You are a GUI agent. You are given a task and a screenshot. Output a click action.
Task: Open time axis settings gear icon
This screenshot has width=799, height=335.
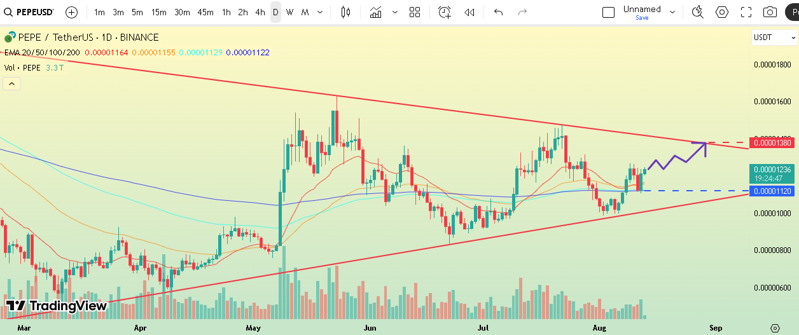click(774, 328)
